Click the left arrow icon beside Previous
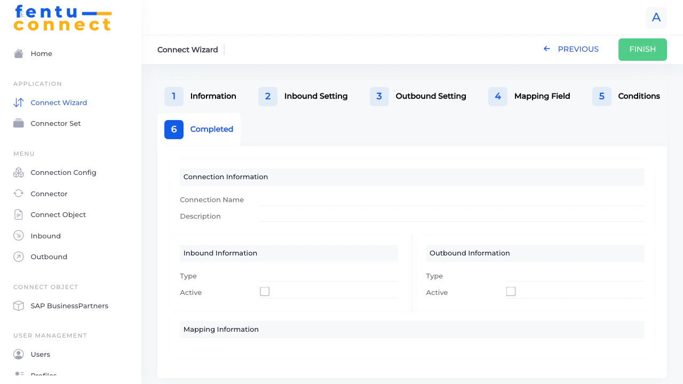Viewport: 683px width, 384px height. [x=547, y=49]
